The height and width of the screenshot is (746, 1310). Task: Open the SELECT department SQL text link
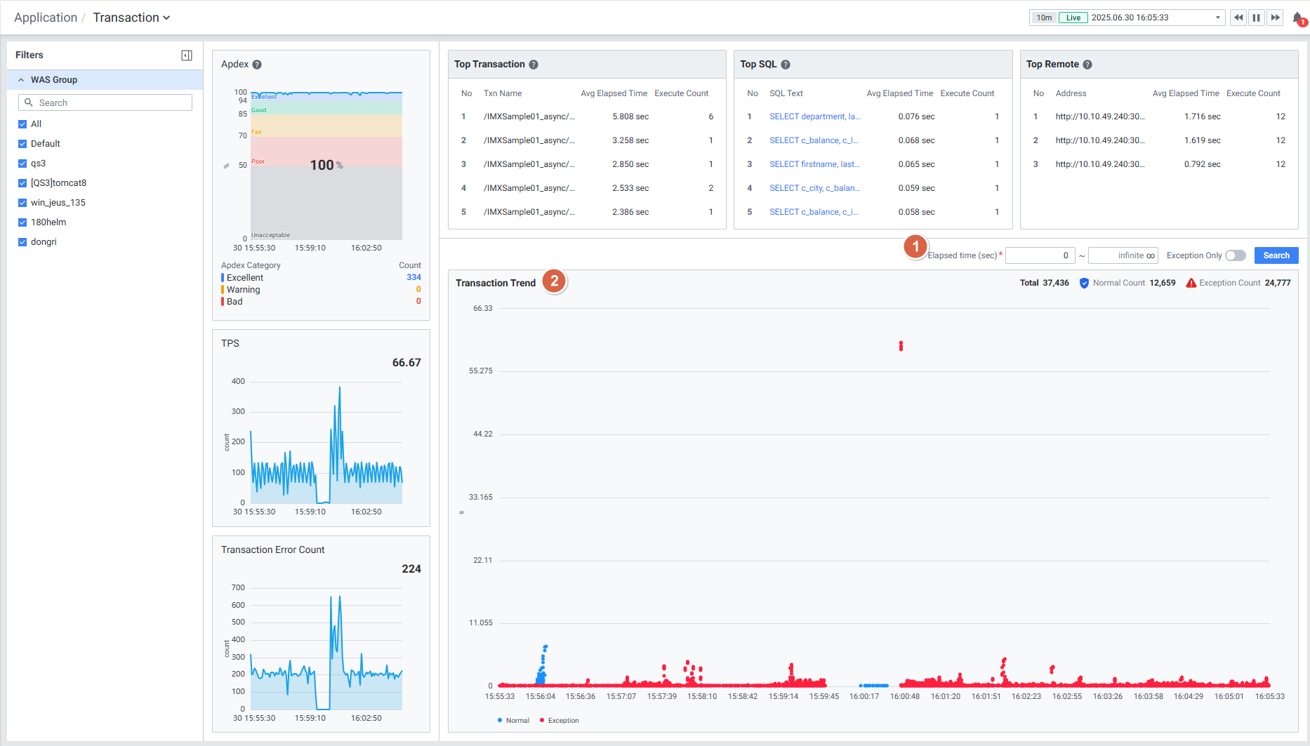pos(814,116)
